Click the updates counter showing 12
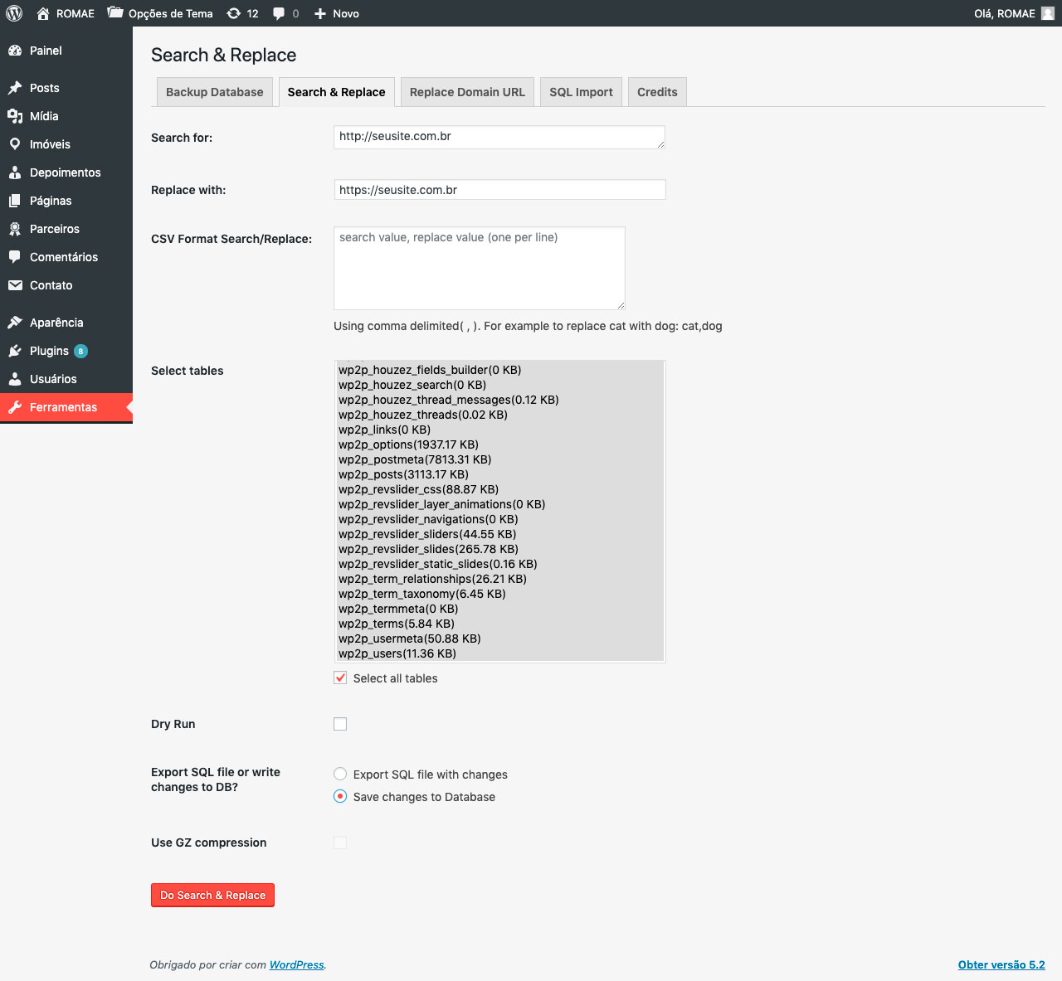The image size is (1062, 981). pos(242,13)
